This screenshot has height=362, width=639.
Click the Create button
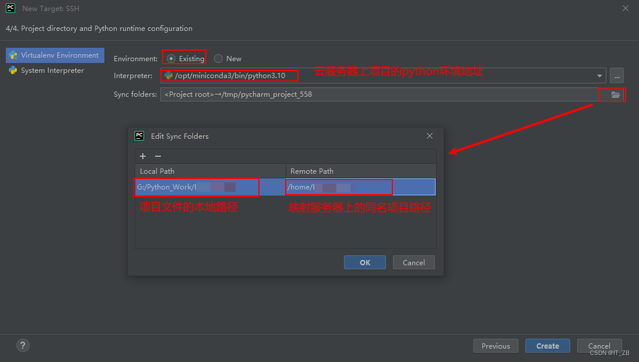[x=547, y=346]
